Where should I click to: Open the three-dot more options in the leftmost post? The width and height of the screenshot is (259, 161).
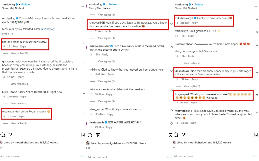click(x=82, y=6)
